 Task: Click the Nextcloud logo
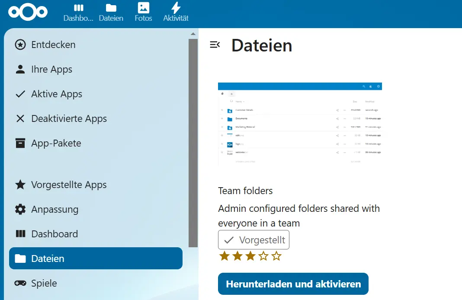28,12
